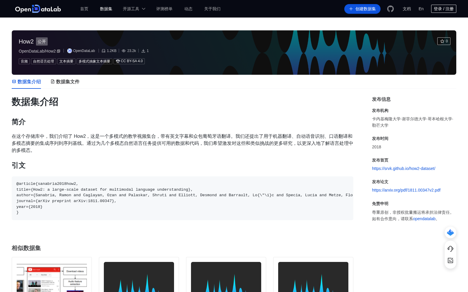Open the how2-dataset homepage link
The width and height of the screenshot is (468, 292).
pos(404,168)
